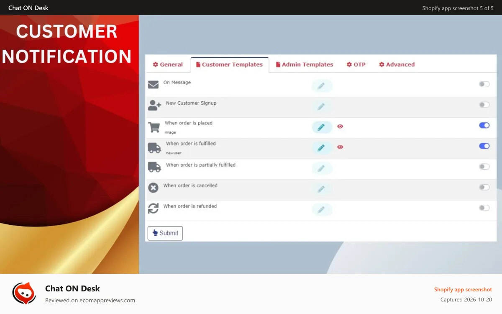Image resolution: width=502 pixels, height=314 pixels.
Task: Switch to the Admin Templates tab
Action: pos(305,64)
